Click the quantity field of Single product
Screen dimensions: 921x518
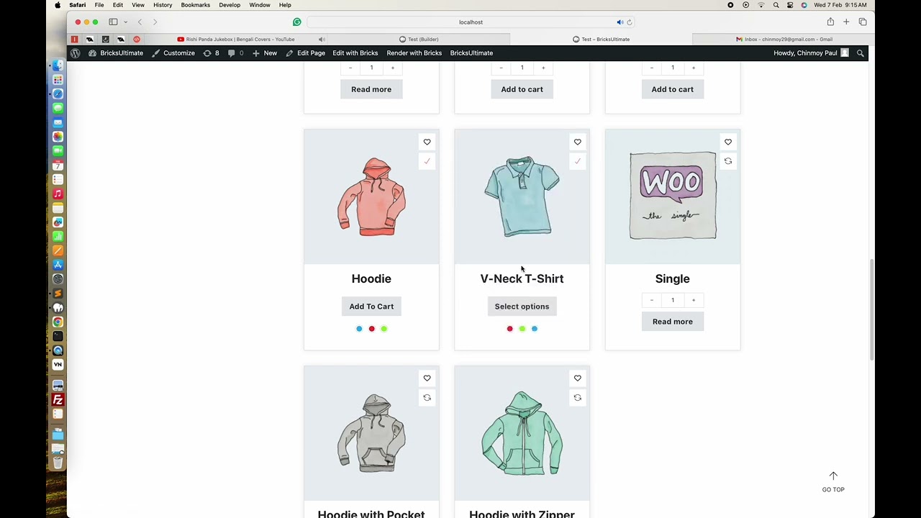point(673,300)
